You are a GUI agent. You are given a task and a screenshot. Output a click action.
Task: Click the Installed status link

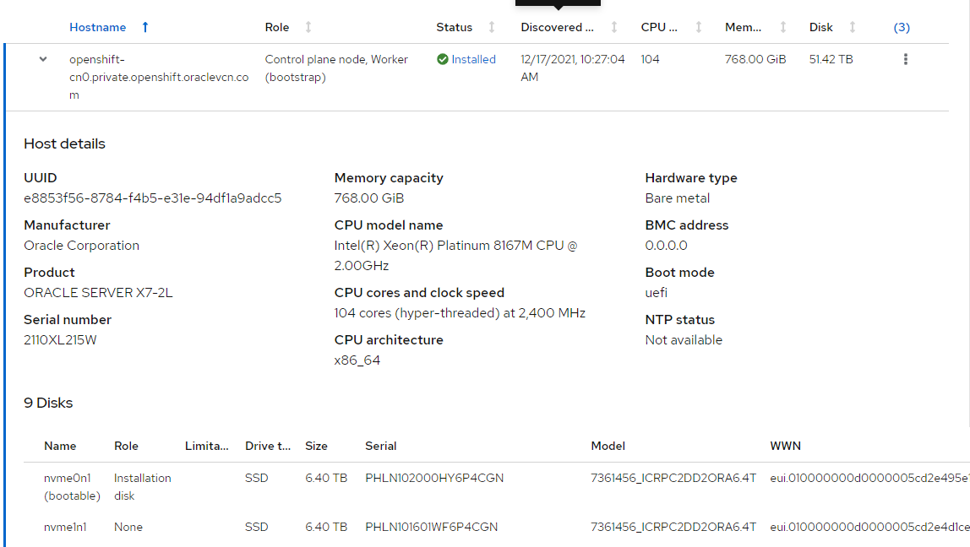click(x=473, y=59)
